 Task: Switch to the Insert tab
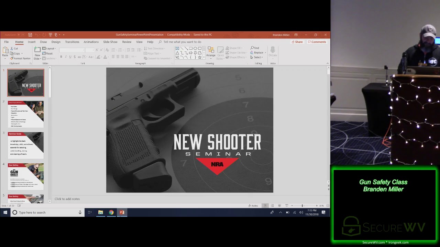tap(32, 42)
